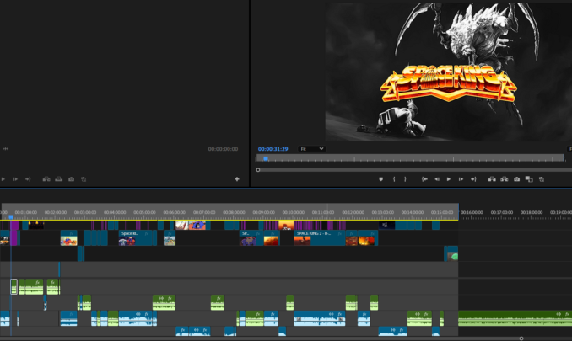Viewport: 572px width, 341px height.
Task: Open the Source monitor button editor plus icon
Action: (237, 179)
